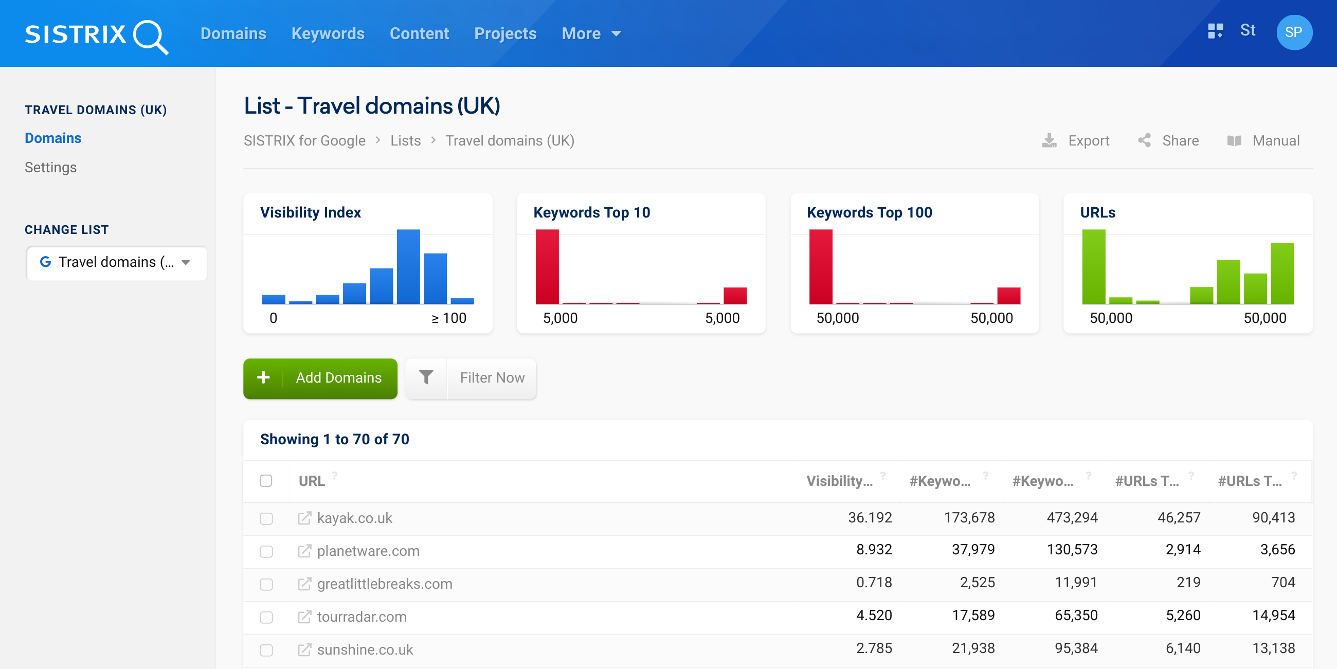Click the Visibility column header to sort
Image resolution: width=1337 pixels, height=669 pixels.
pos(839,481)
